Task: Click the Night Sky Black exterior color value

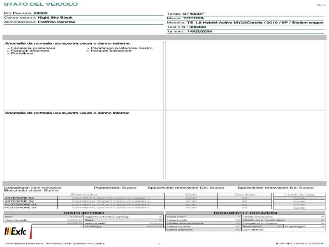Action: pos(55,17)
